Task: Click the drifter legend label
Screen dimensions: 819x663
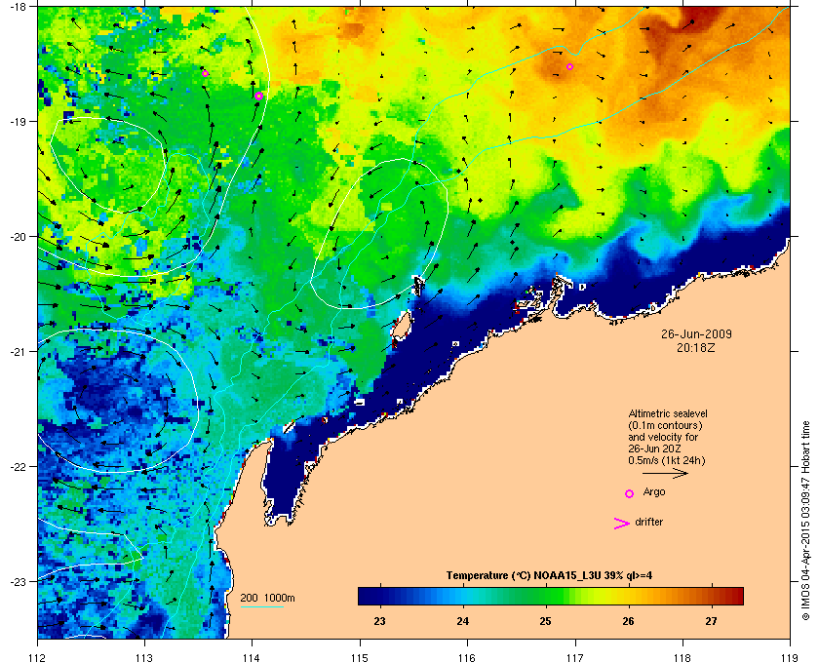Action: 649,522
